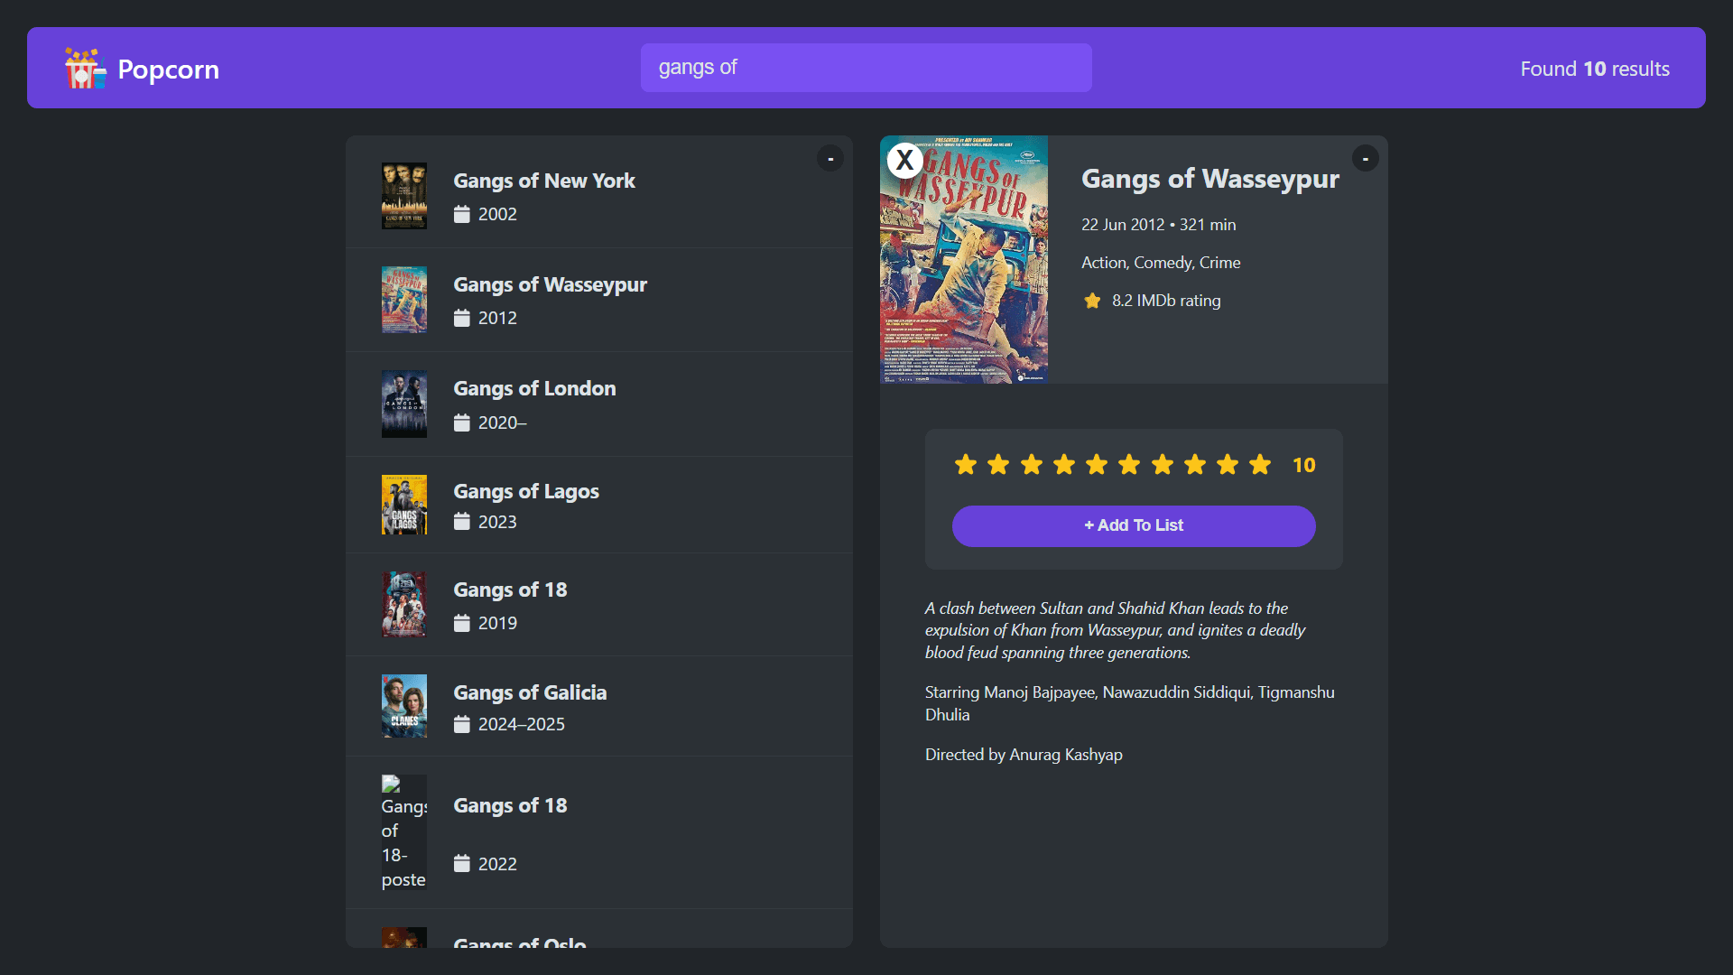Set the rating by clicking the fifth star
Screen dimensions: 1733x975
(1097, 464)
